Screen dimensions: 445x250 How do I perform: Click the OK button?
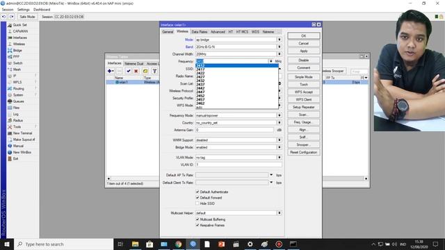[303, 35]
